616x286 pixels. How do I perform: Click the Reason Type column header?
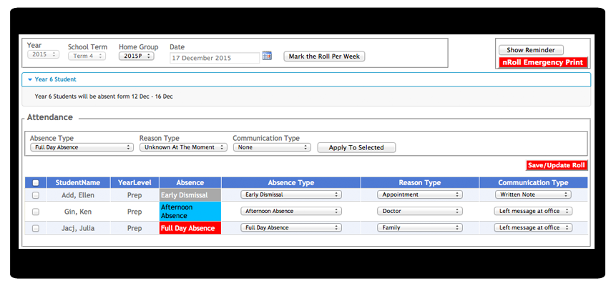pyautogui.click(x=419, y=182)
